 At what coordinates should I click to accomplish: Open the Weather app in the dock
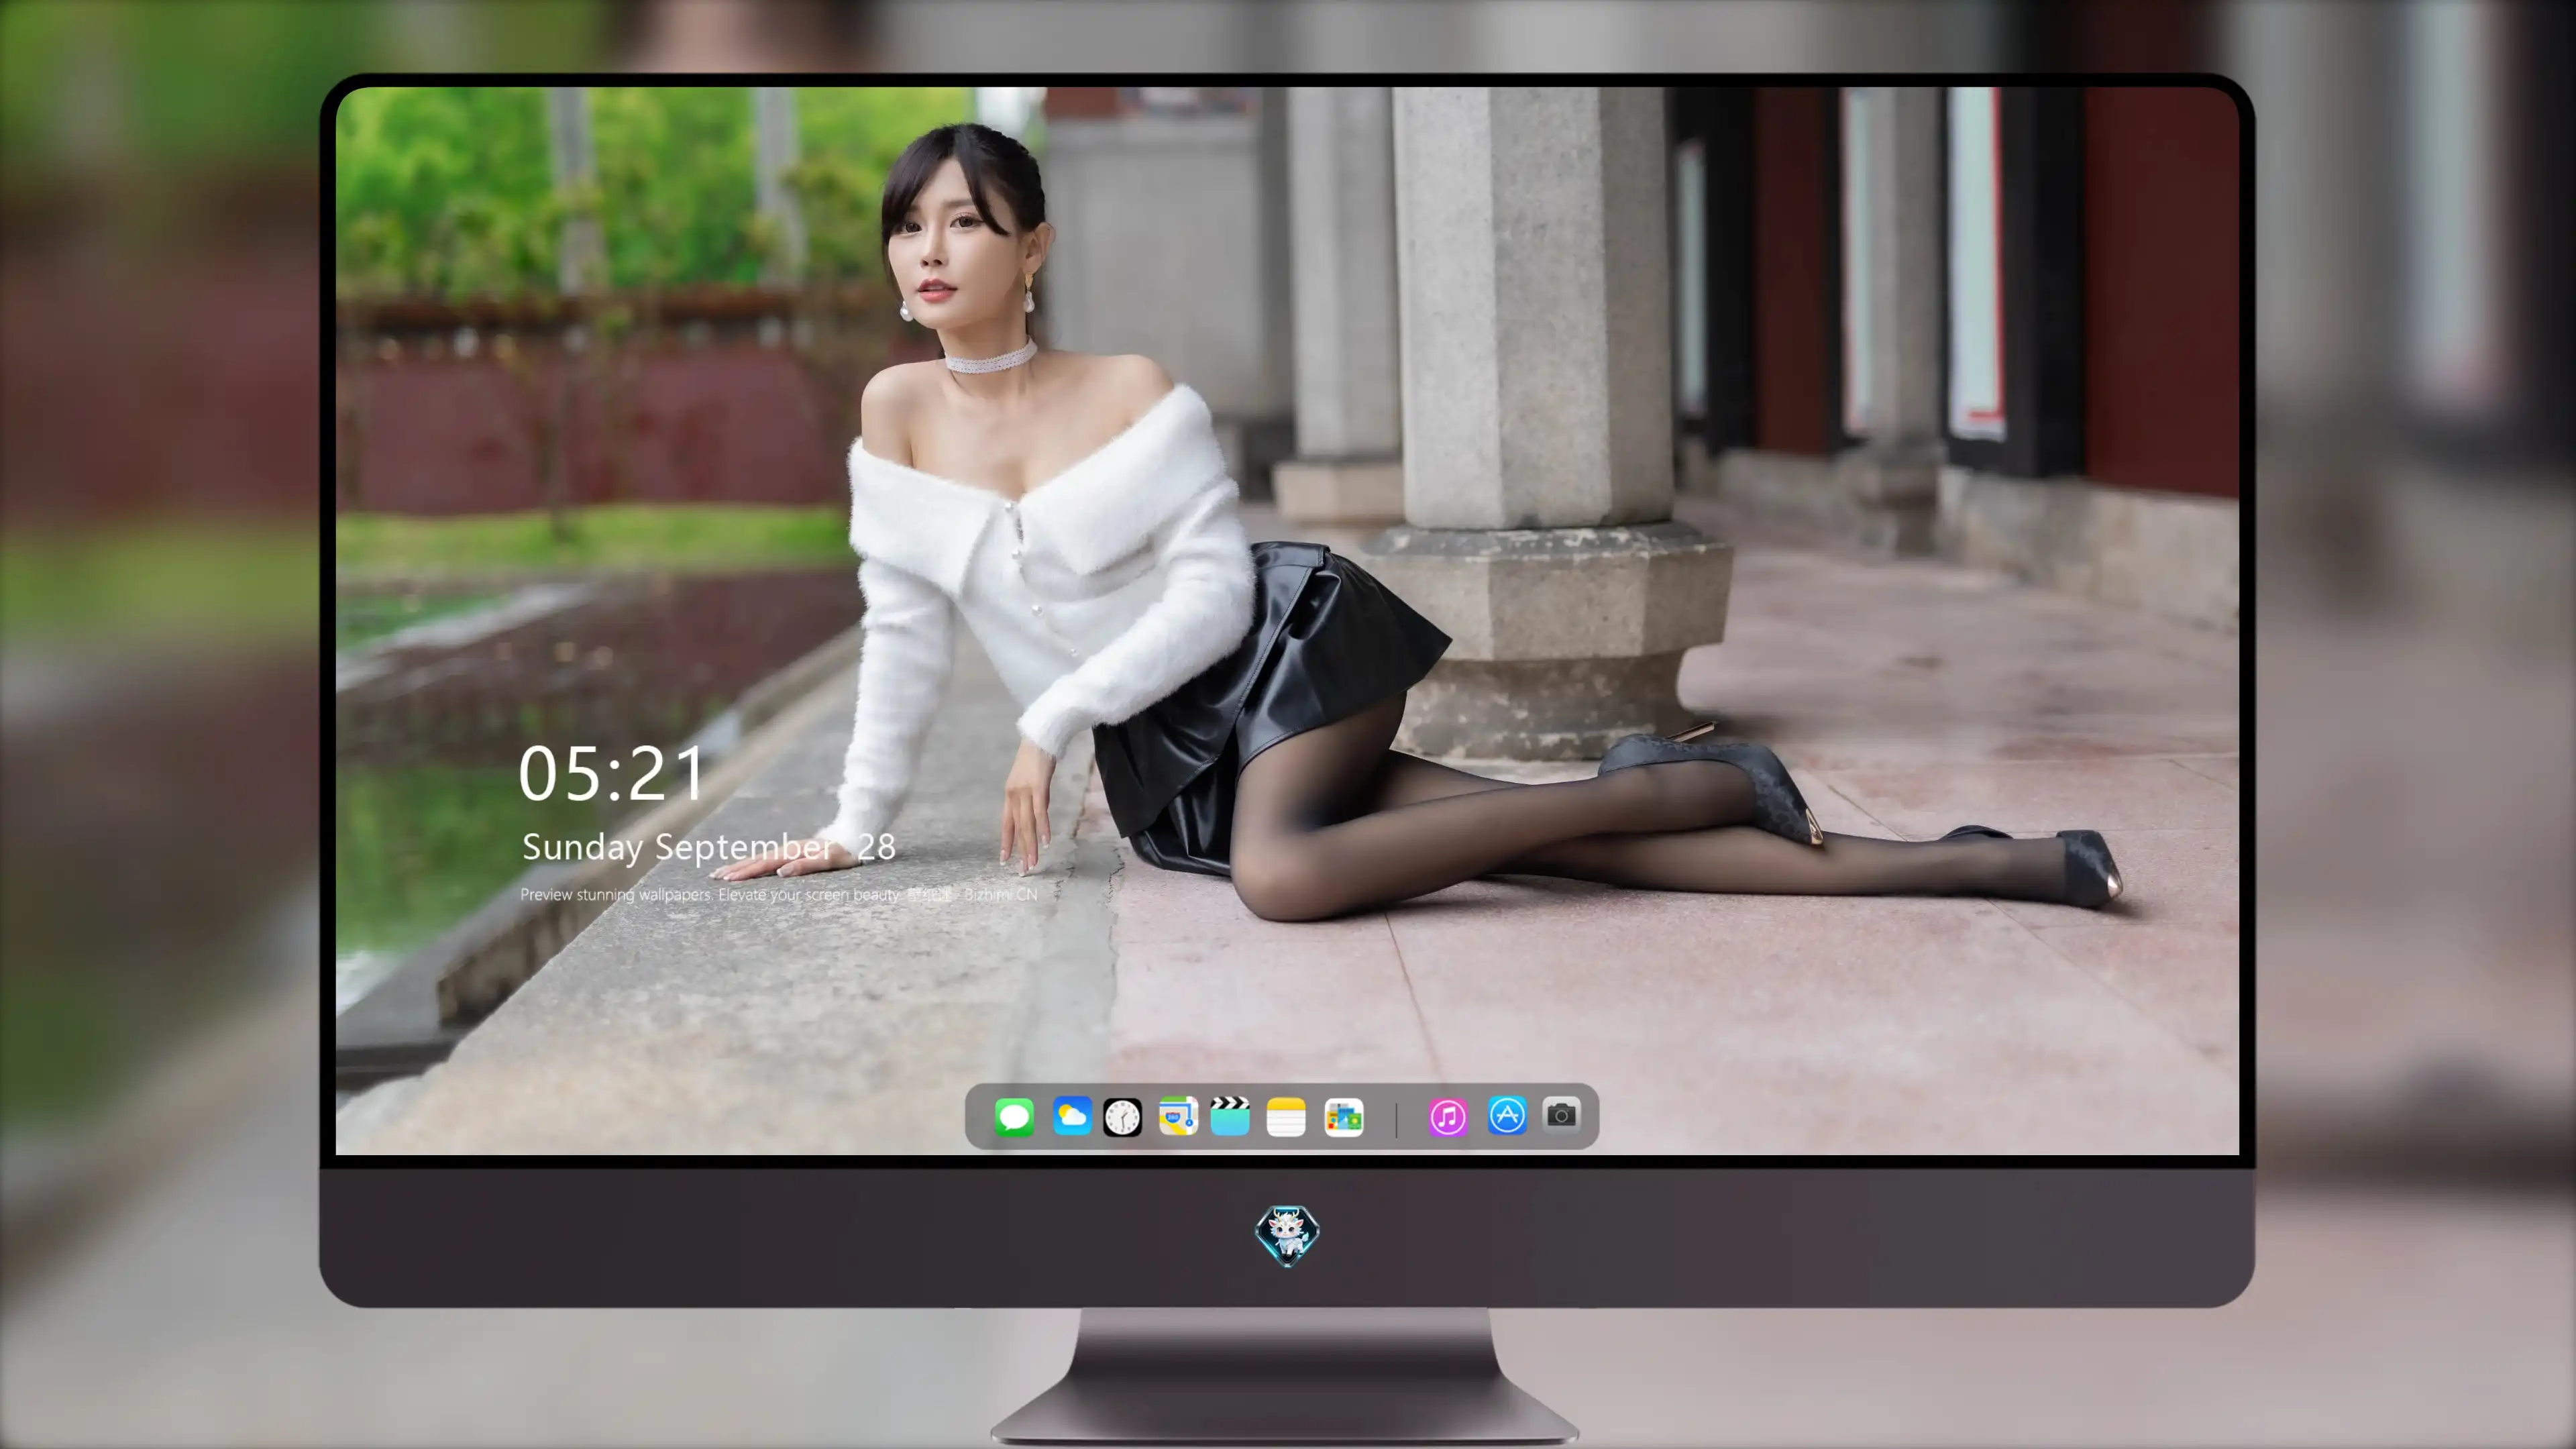coord(1072,1116)
